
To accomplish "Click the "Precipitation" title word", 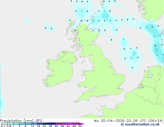I will click(11, 121).
